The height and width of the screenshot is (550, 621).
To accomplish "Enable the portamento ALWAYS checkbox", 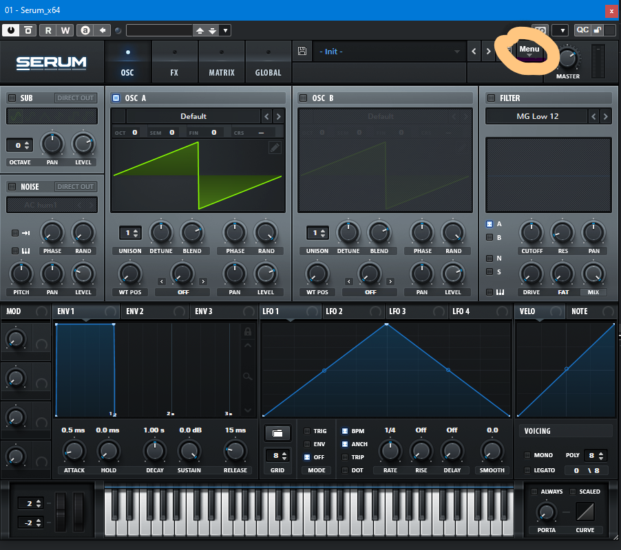I will [x=534, y=492].
